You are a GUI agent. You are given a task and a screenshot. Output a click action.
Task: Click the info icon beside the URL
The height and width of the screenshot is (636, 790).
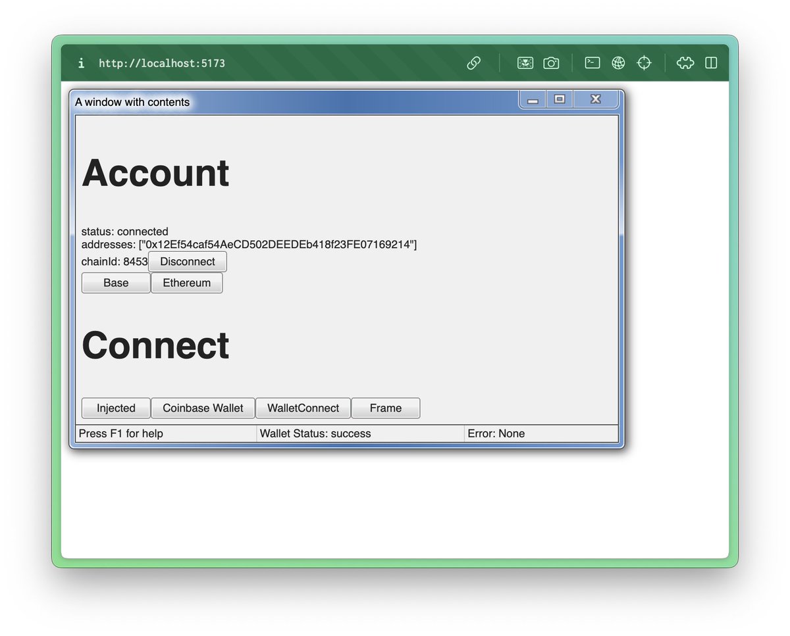81,63
